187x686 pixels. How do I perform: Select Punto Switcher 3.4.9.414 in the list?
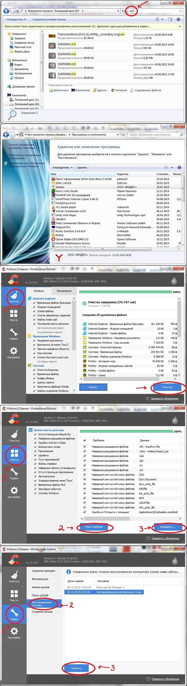(x=116, y=231)
